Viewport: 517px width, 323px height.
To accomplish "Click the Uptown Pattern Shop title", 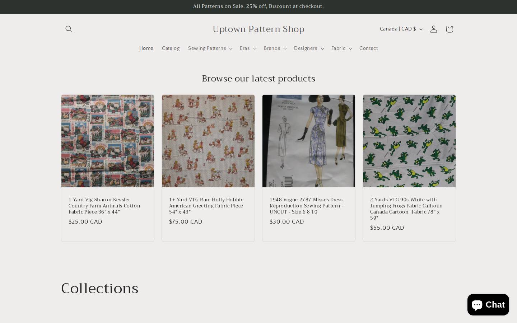I will [x=258, y=29].
